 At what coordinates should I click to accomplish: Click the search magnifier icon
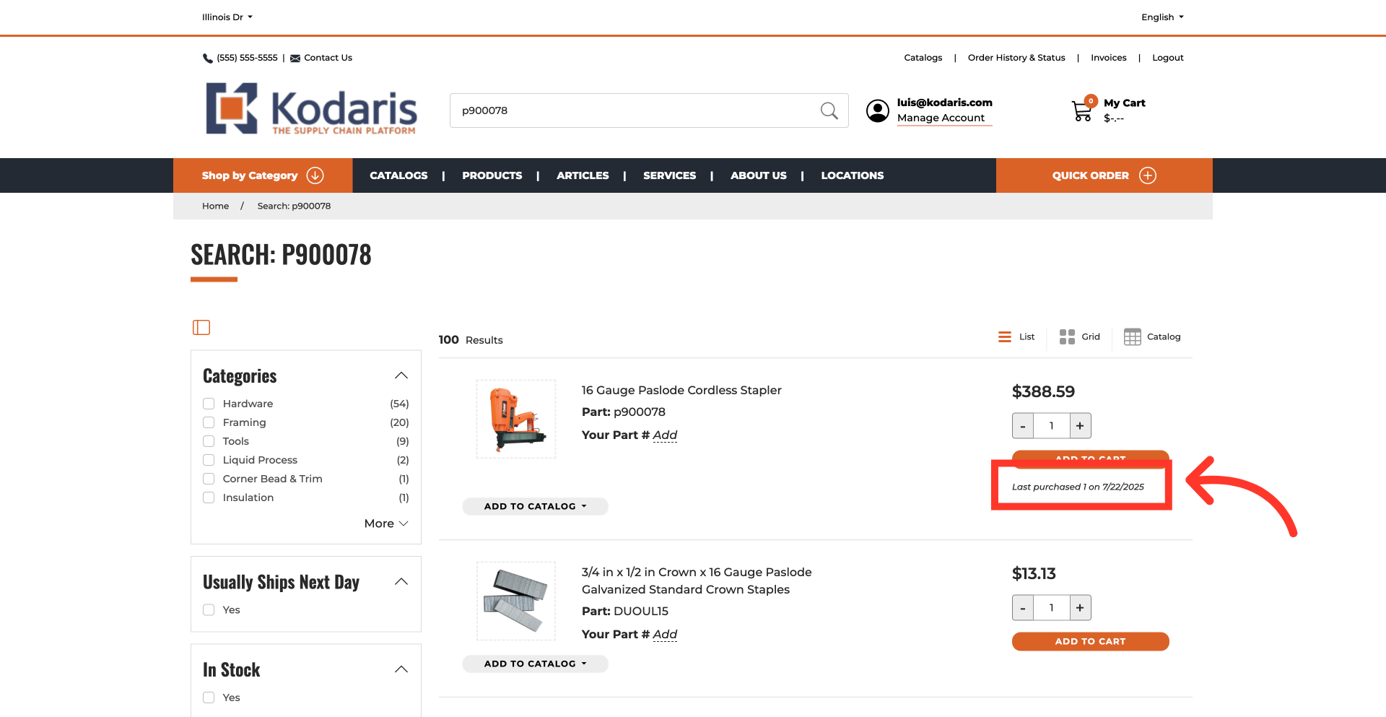tap(829, 110)
